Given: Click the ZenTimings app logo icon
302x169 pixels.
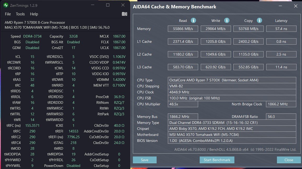Looking at the screenshot, I should pyautogui.click(x=6, y=5).
